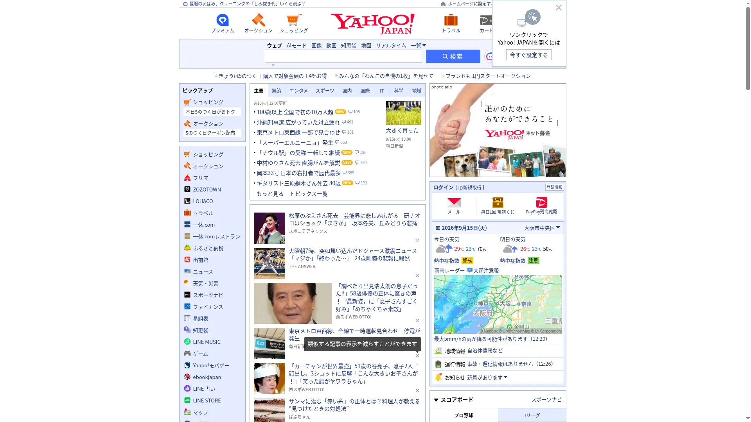Open the ログイン link
751x422 pixels.
(443, 188)
